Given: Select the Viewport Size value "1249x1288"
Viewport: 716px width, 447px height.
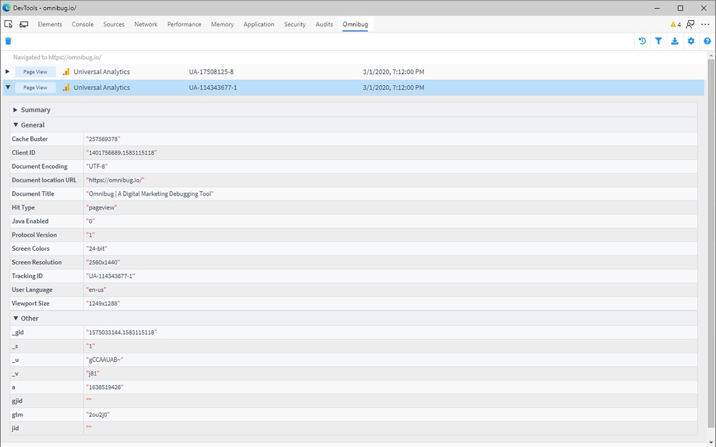Looking at the screenshot, I should click(103, 303).
